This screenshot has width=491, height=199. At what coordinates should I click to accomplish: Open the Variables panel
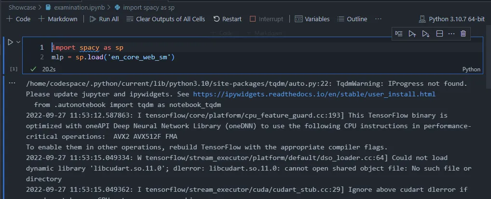click(x=312, y=19)
